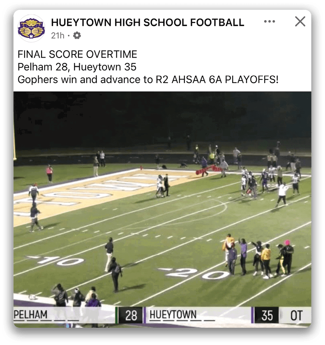Click the Gophers win and advance caption line

coord(148,80)
